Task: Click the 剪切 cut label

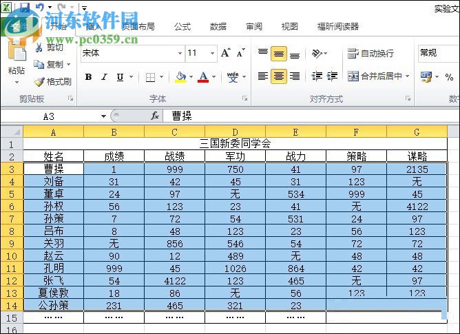Action: (x=55, y=48)
